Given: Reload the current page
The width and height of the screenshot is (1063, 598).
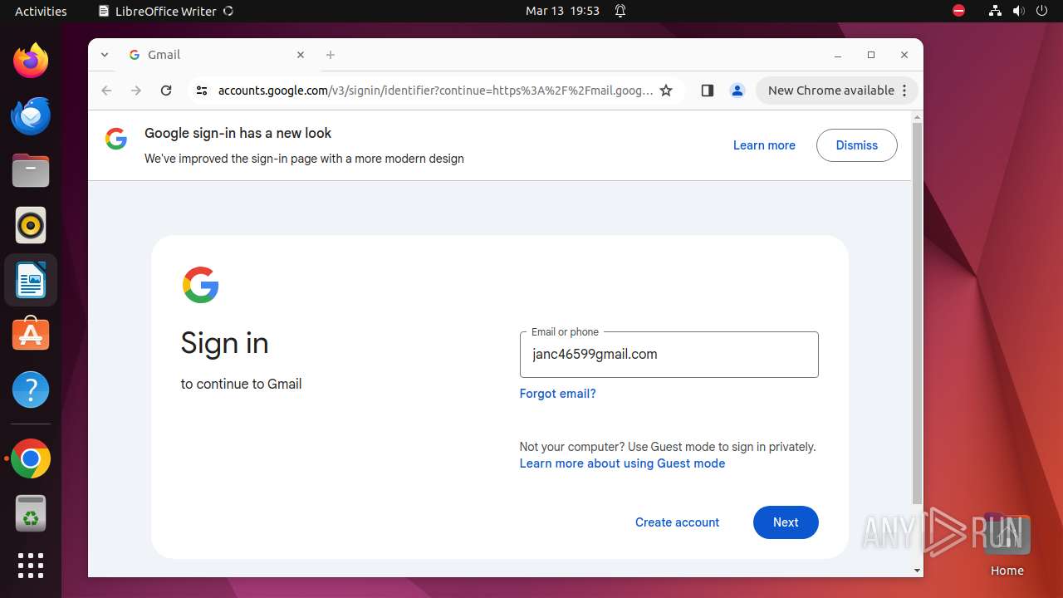Looking at the screenshot, I should [x=166, y=91].
